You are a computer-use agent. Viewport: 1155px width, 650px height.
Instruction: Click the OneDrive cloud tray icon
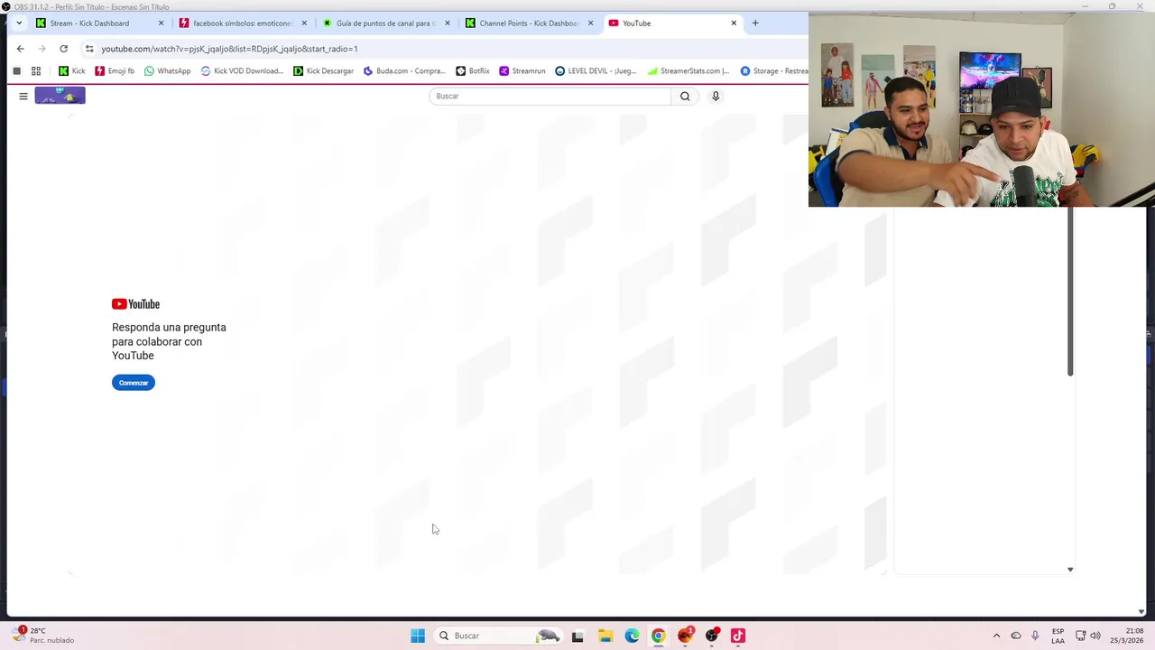pyautogui.click(x=1016, y=636)
